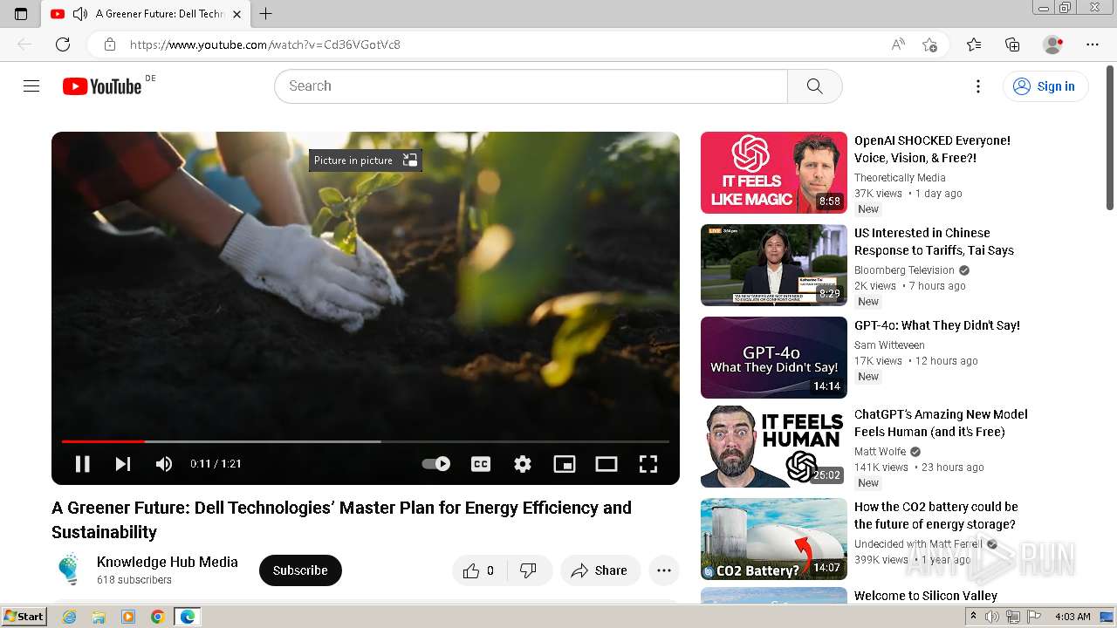1117x628 pixels.
Task: Visit Matt Wolfe channel
Action: click(x=881, y=452)
